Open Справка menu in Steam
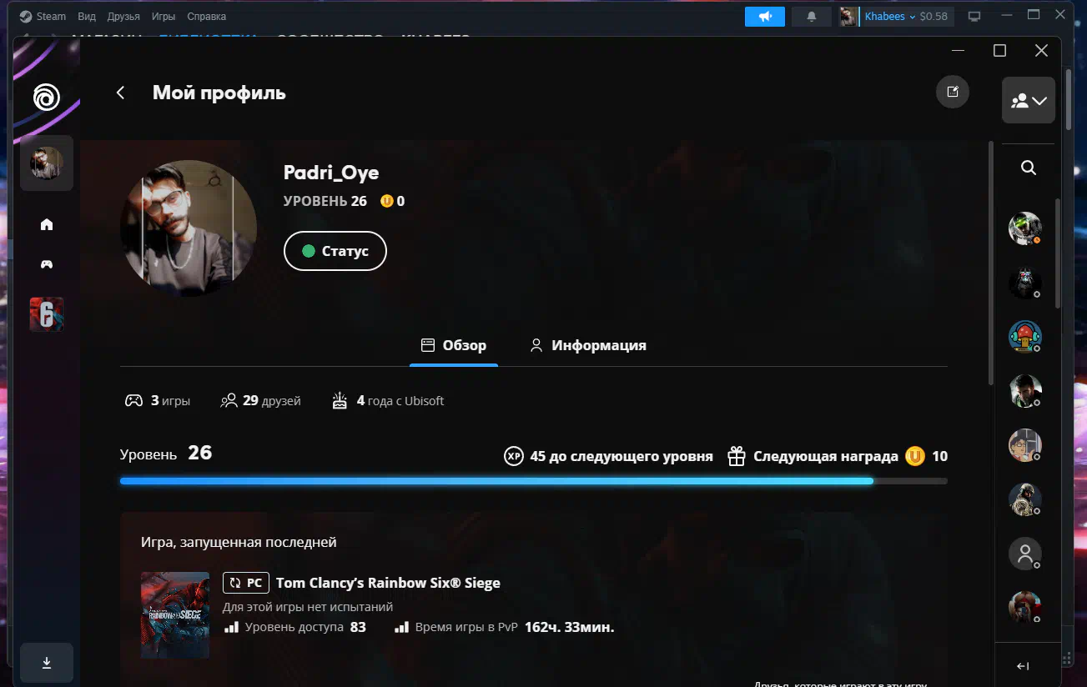Viewport: 1087px width, 687px height. [206, 16]
